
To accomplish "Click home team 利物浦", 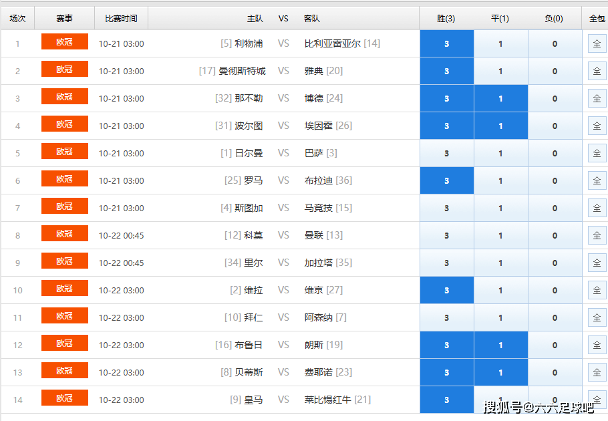I will click(249, 44).
